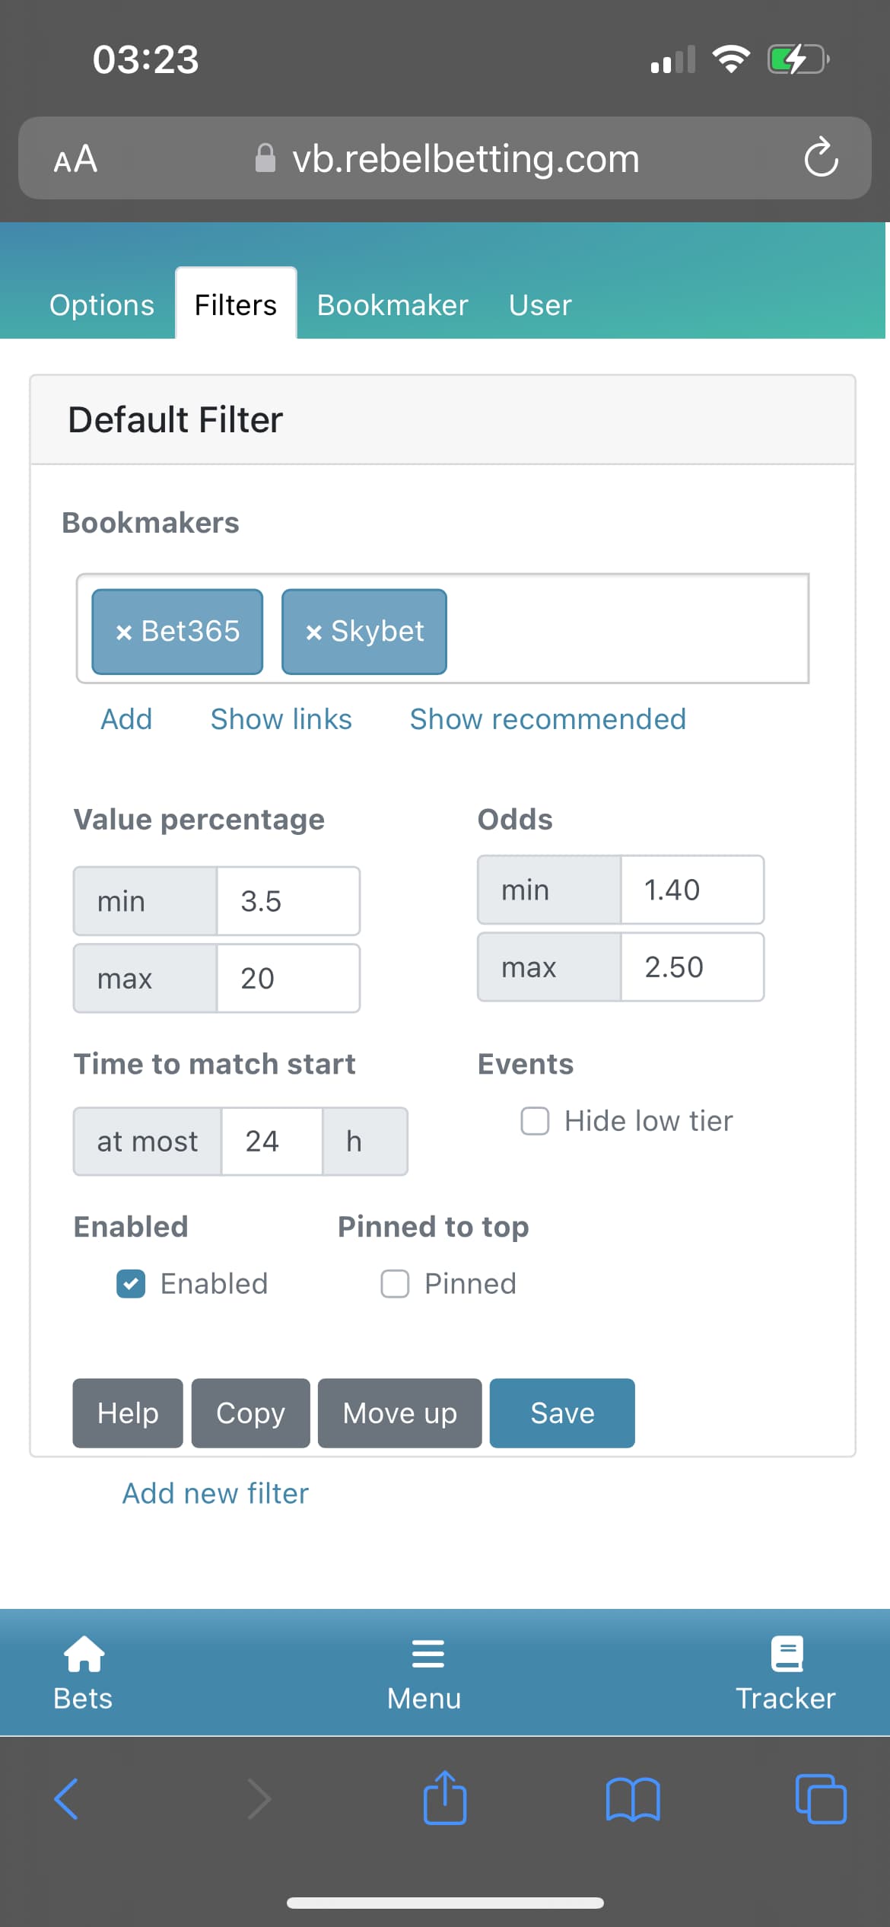Select the Odds max input field

(692, 967)
